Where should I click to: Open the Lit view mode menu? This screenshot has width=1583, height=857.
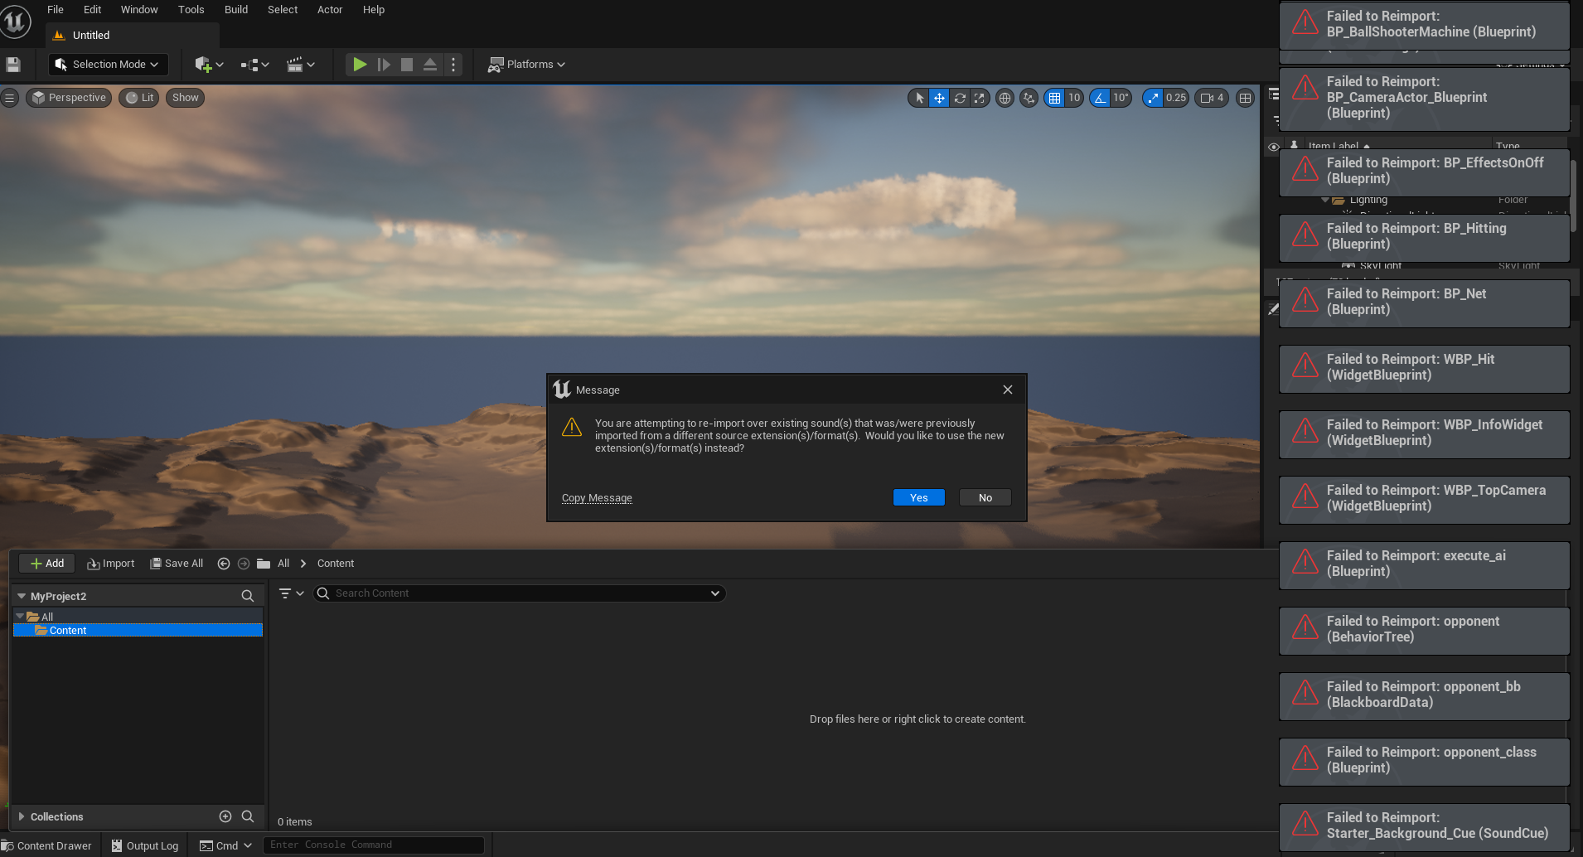click(x=139, y=98)
